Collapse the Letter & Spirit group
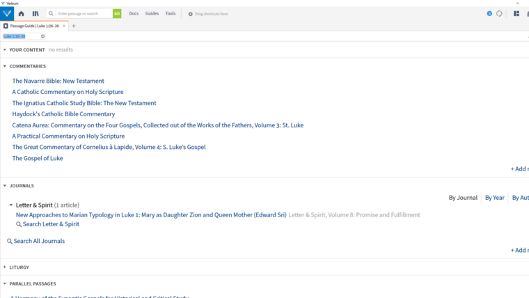Viewport: 529px width, 298px height. (11, 205)
